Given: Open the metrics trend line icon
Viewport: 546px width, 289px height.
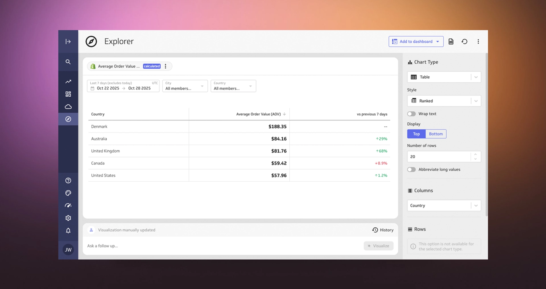Looking at the screenshot, I should [x=68, y=82].
